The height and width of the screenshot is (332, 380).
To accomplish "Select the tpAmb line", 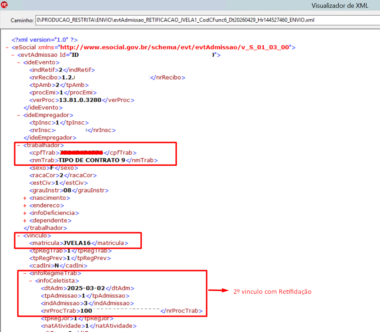I will tap(59, 85).
